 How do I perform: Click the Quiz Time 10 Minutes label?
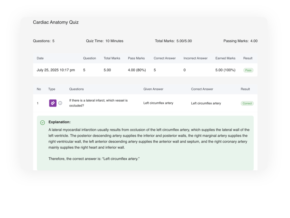coord(105,41)
